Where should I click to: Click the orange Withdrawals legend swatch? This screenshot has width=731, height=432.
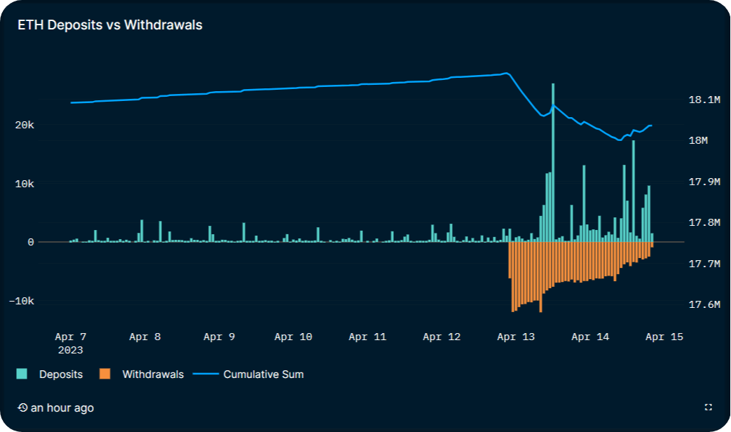click(105, 374)
